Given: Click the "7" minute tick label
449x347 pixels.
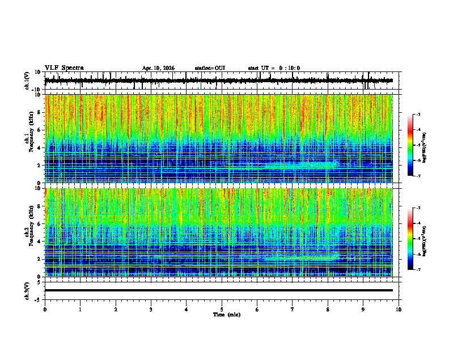Looking at the screenshot, I should click(293, 310).
